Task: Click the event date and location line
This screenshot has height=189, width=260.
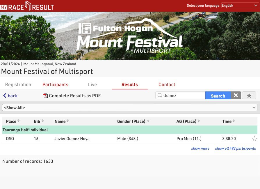Action: 38,64
